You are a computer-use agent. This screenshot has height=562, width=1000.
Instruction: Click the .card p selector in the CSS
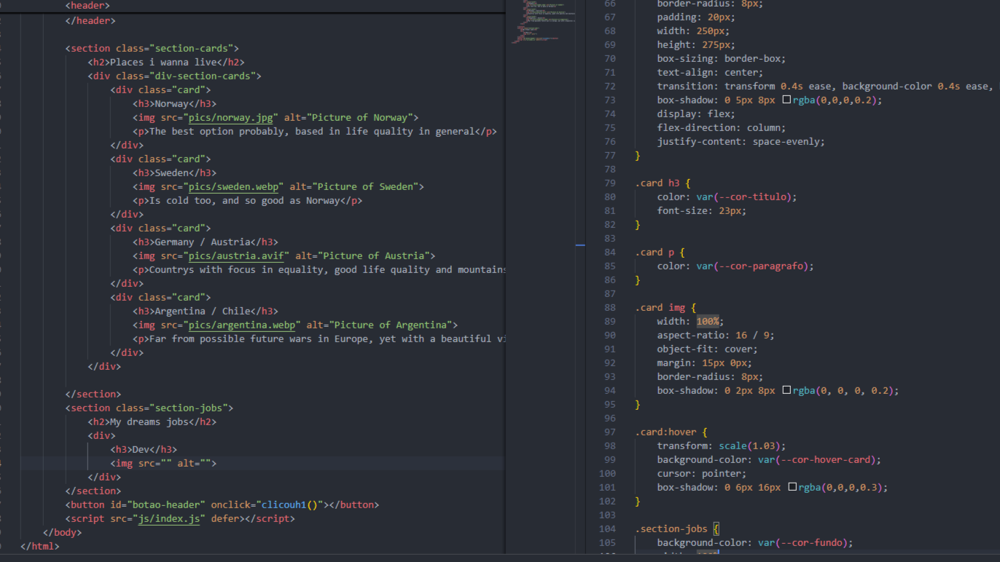(x=654, y=252)
